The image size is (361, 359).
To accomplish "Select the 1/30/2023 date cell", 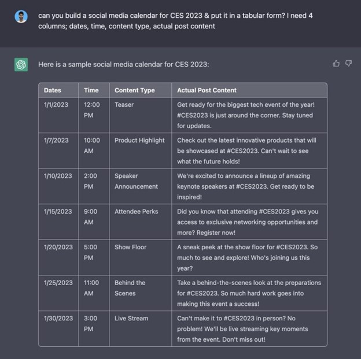I will coord(58,318).
